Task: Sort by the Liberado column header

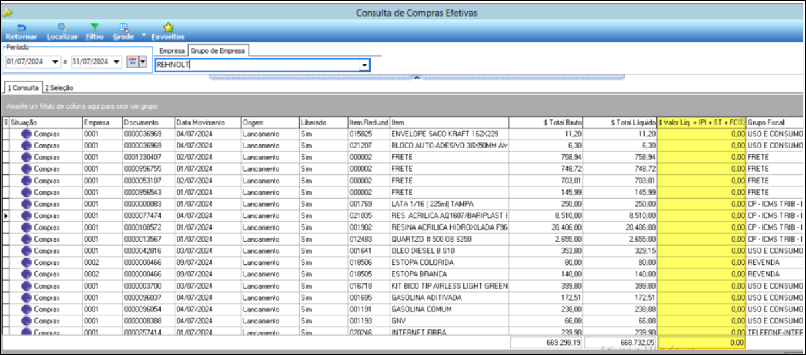Action: coord(324,123)
